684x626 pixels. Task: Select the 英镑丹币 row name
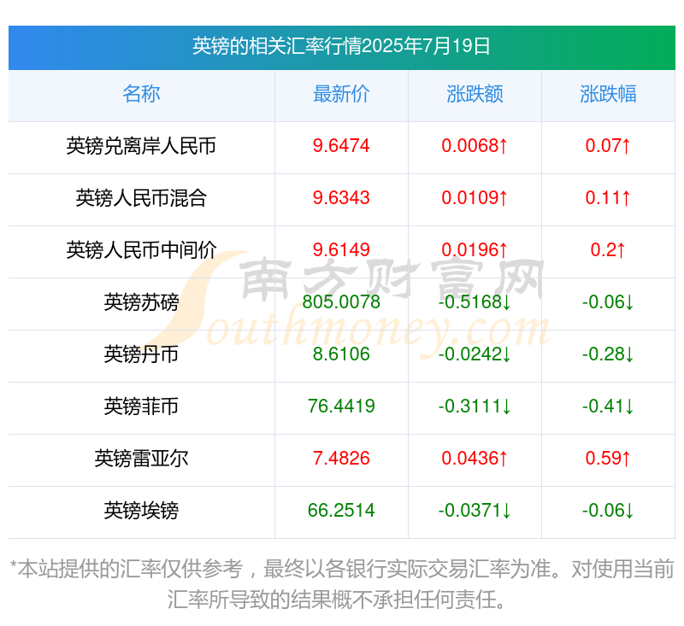141,354
